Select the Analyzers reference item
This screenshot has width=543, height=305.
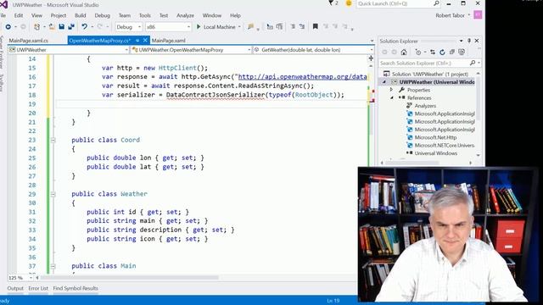(425, 106)
